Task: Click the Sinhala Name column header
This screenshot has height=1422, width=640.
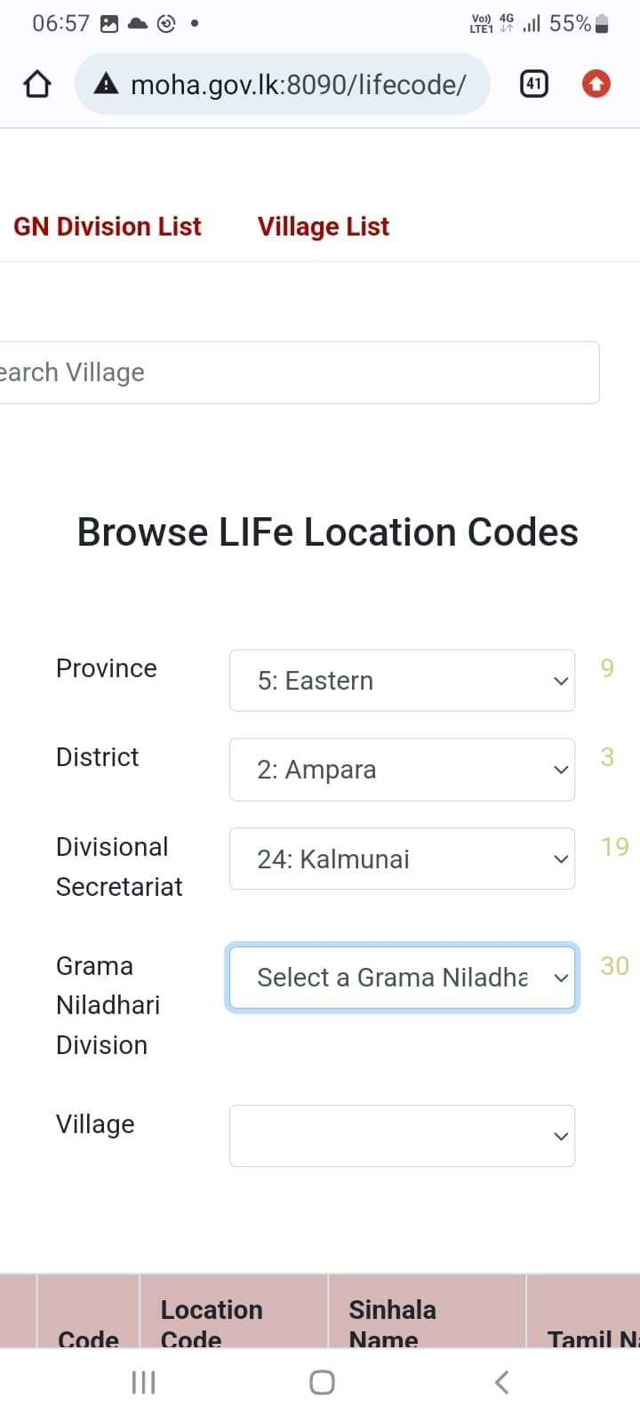Action: [392, 1322]
